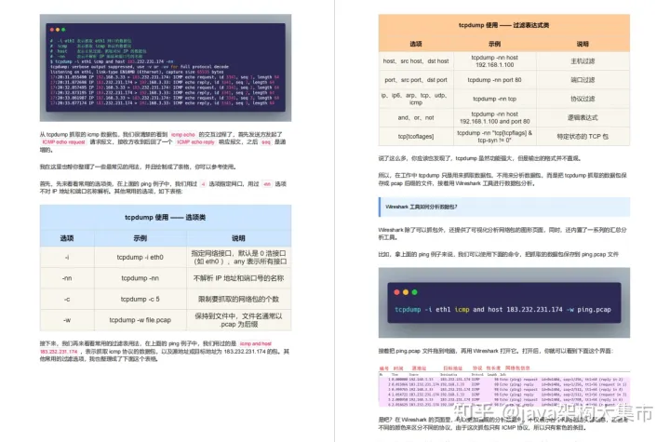Click the 'ip、ip6、arp、tcp、udp、icmp' cell
Image resolution: width=670 pixels, height=442 pixels.
tap(416, 99)
